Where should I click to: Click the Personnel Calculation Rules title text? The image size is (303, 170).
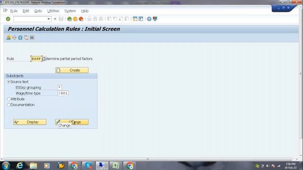(64, 29)
